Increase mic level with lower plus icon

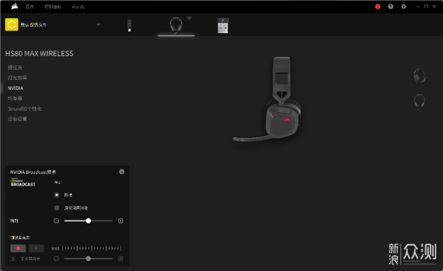[x=121, y=259]
